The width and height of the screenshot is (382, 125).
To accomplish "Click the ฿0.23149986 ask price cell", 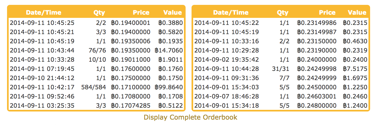I will [317, 23].
